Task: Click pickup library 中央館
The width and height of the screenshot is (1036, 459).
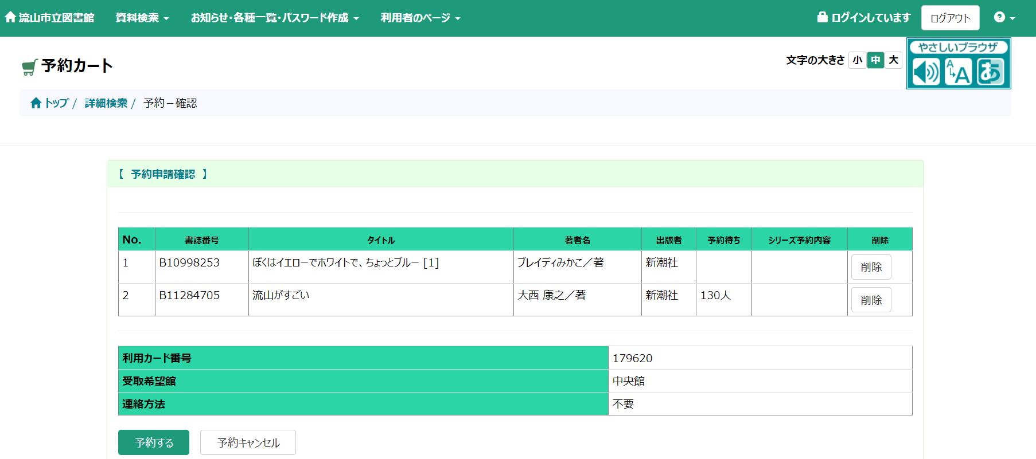Action: (629, 381)
